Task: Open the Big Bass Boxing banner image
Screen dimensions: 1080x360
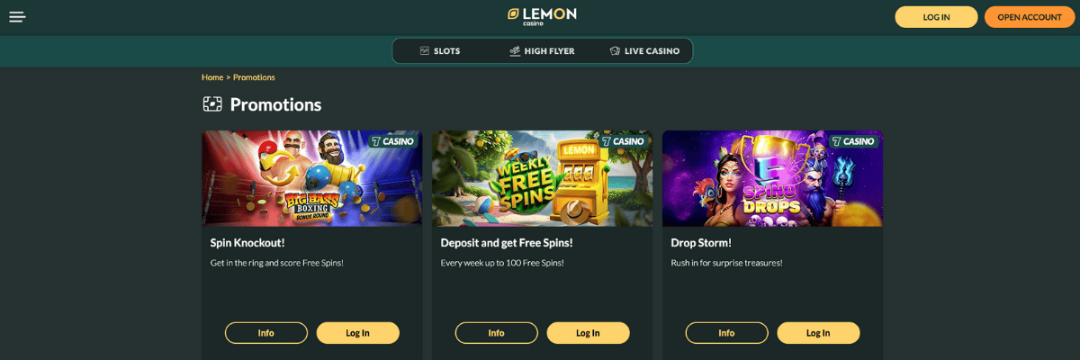Action: (x=311, y=178)
